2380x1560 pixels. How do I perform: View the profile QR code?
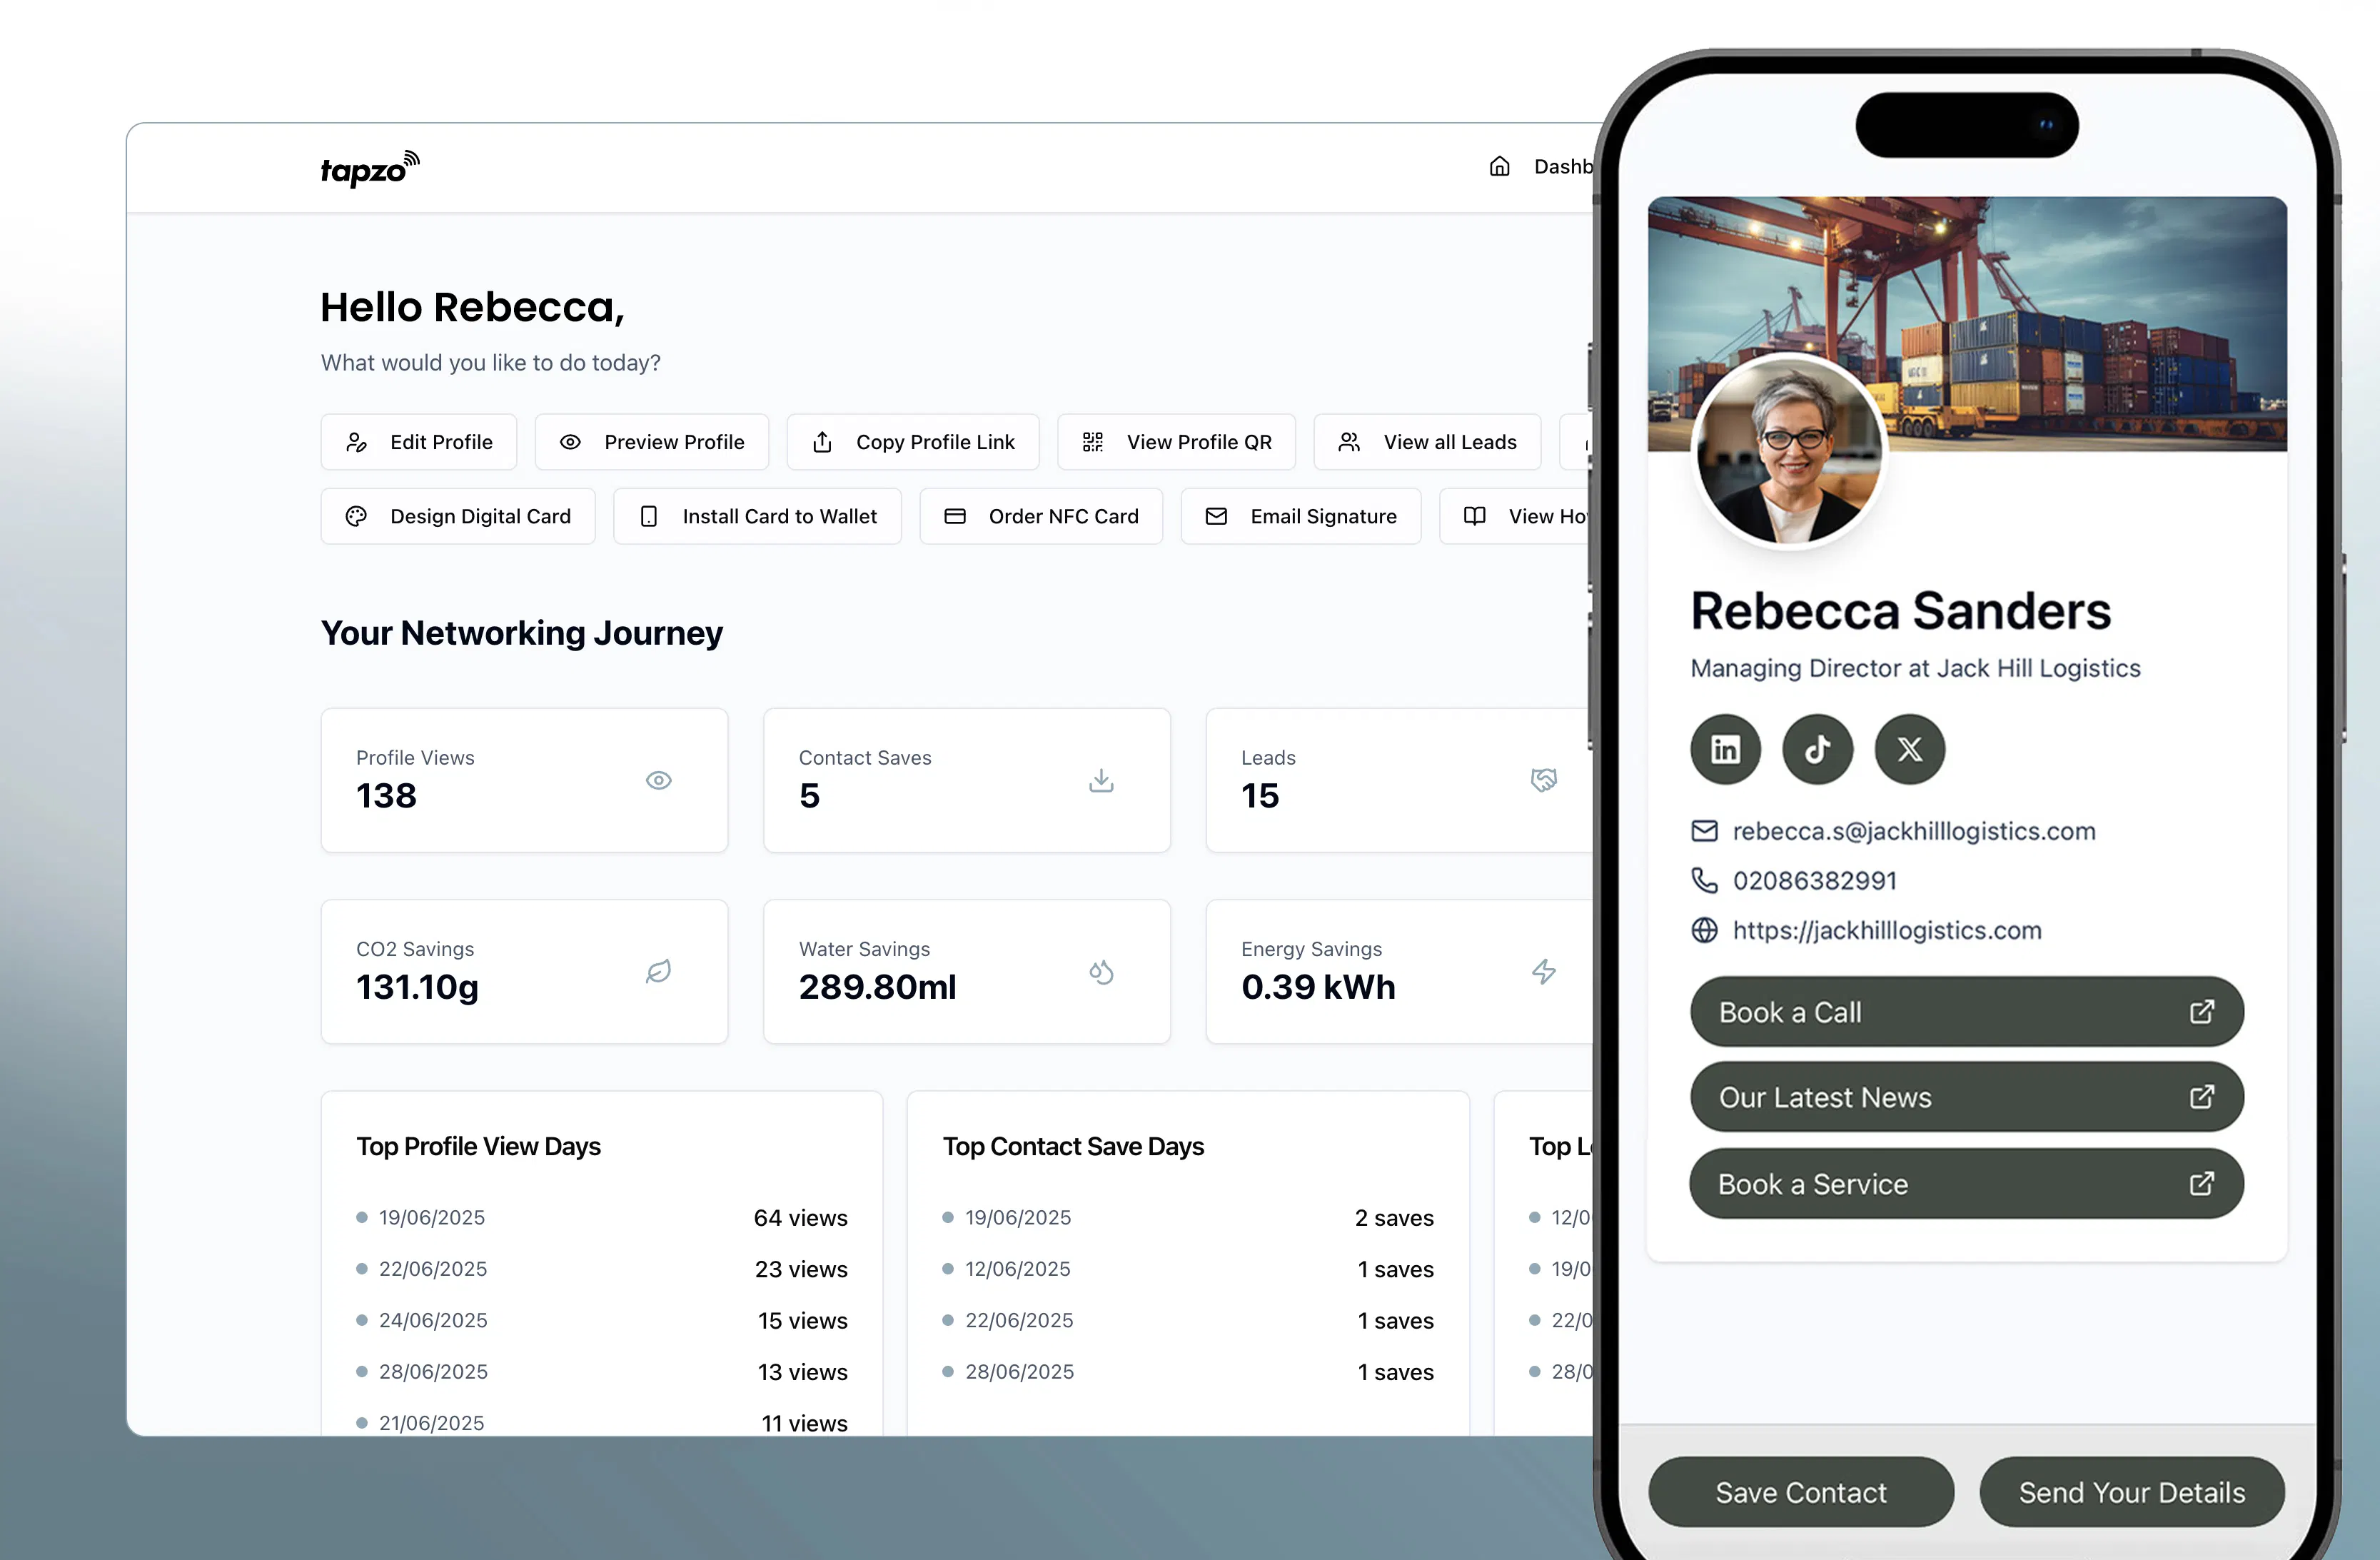(1177, 442)
